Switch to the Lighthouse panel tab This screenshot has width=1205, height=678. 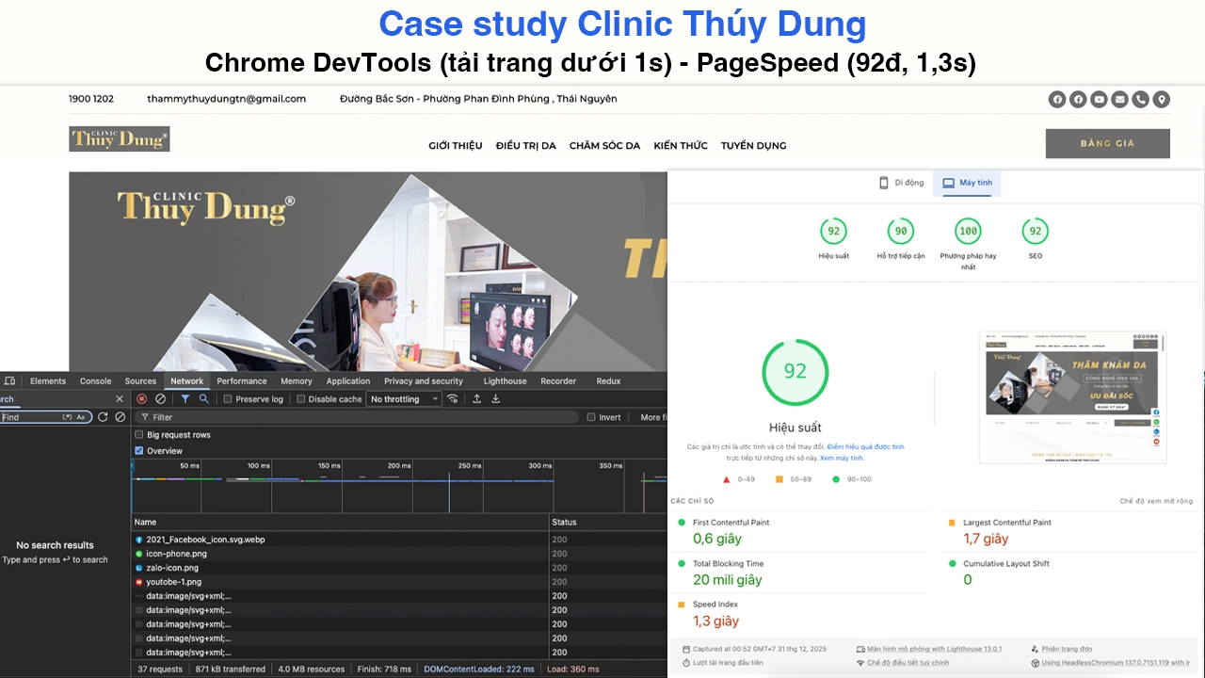click(x=505, y=380)
